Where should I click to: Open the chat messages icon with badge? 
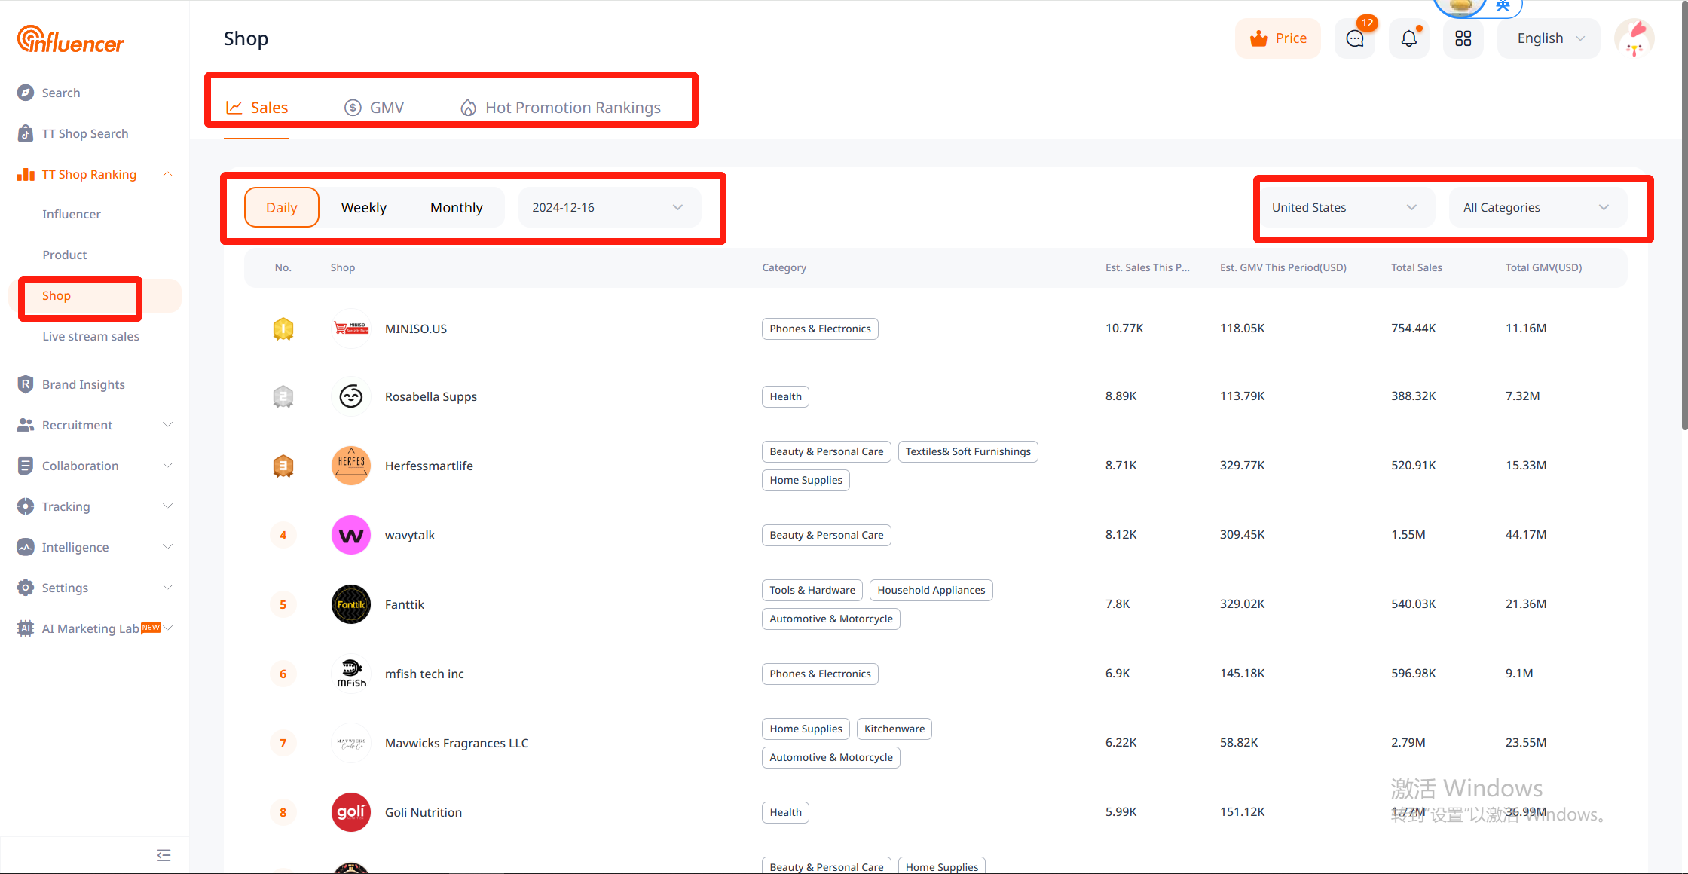click(x=1355, y=38)
